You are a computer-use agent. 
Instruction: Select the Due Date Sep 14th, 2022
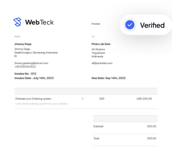pos(109,78)
